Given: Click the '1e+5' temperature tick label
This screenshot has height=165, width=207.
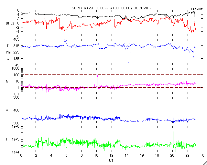Looking at the screenshot, I should click(16, 139).
